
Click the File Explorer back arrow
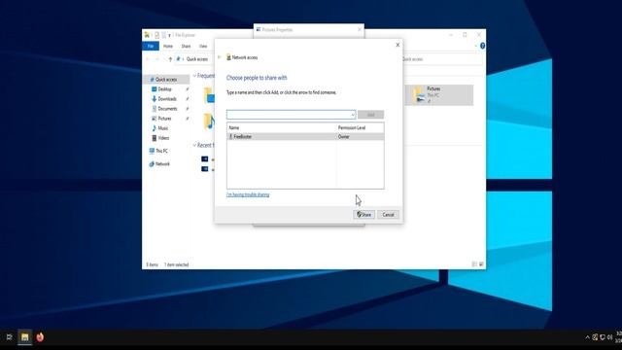tap(148, 59)
